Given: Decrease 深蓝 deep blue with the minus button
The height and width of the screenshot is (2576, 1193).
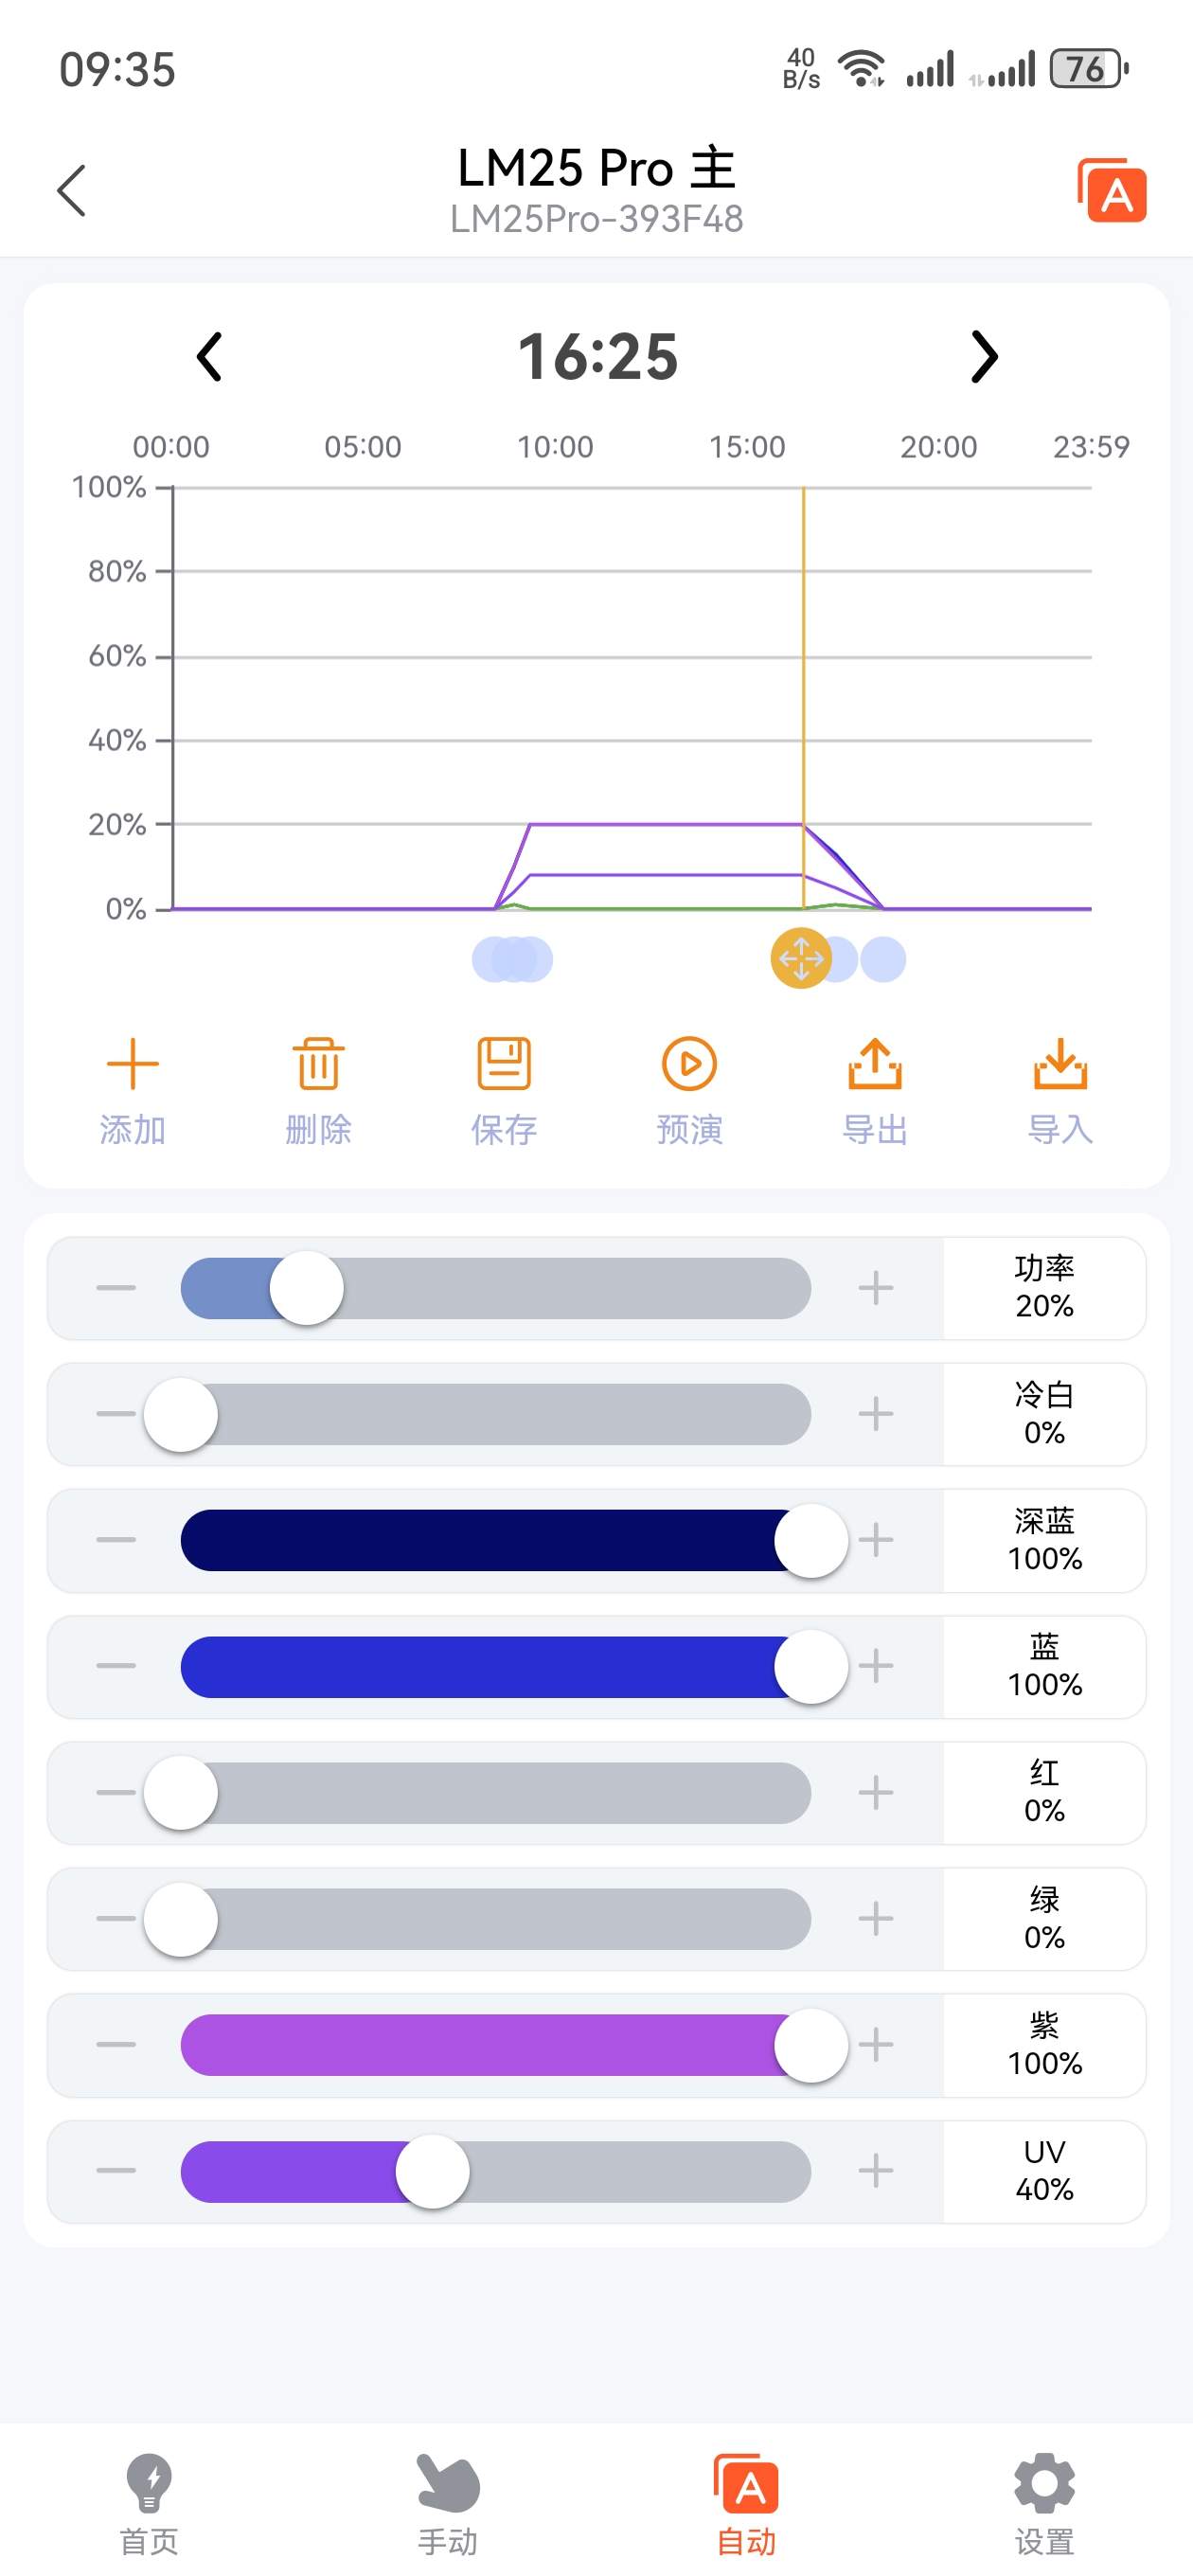Looking at the screenshot, I should pyautogui.click(x=116, y=1540).
